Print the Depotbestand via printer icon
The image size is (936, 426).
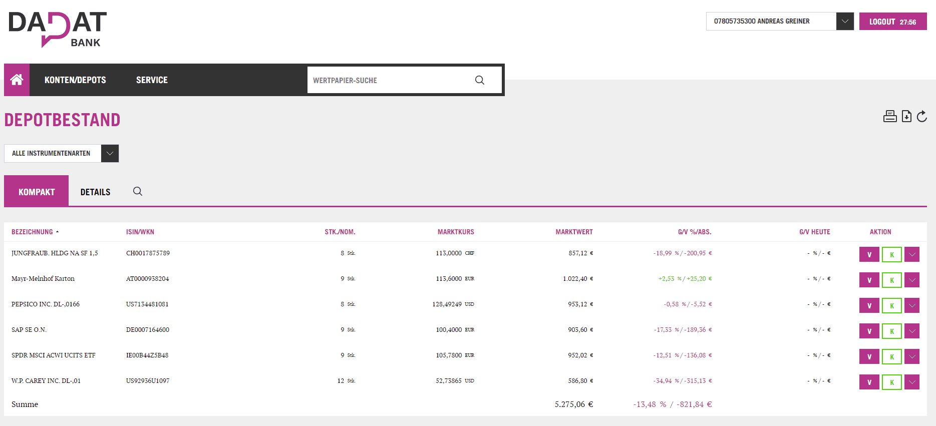pyautogui.click(x=890, y=117)
